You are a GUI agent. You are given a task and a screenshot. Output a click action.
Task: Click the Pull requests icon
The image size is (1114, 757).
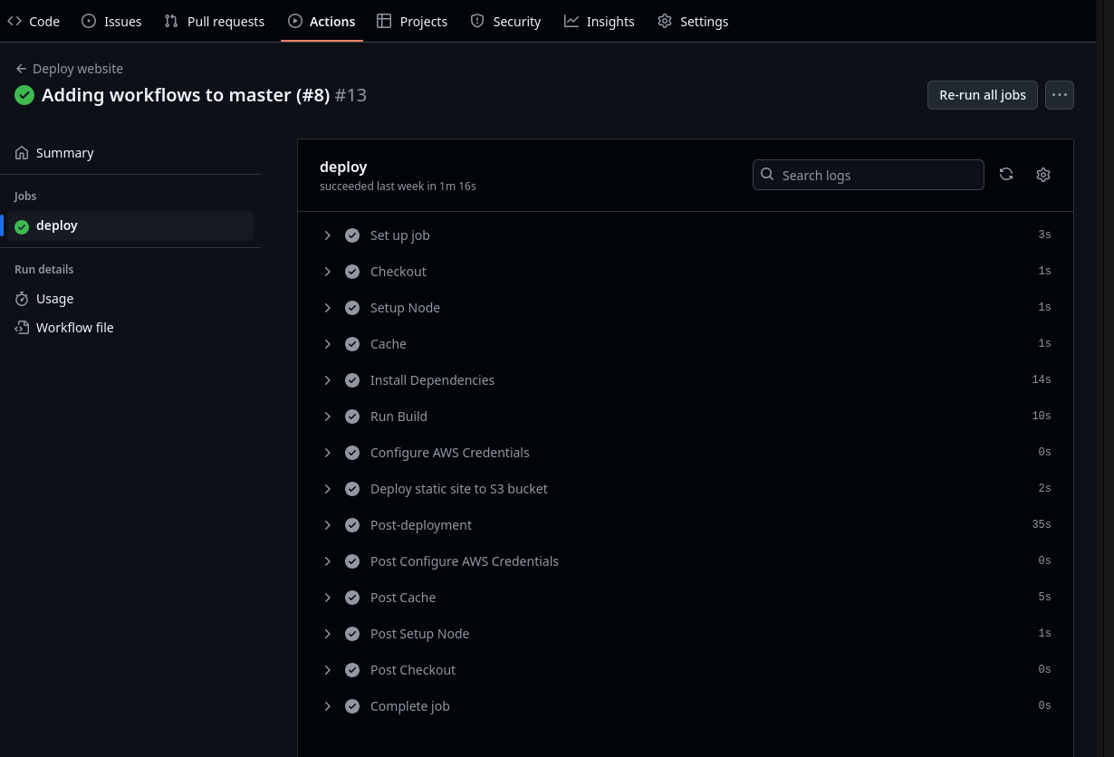(171, 21)
